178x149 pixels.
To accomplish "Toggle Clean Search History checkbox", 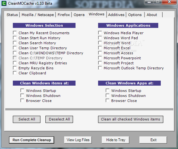I will click(x=15, y=43).
